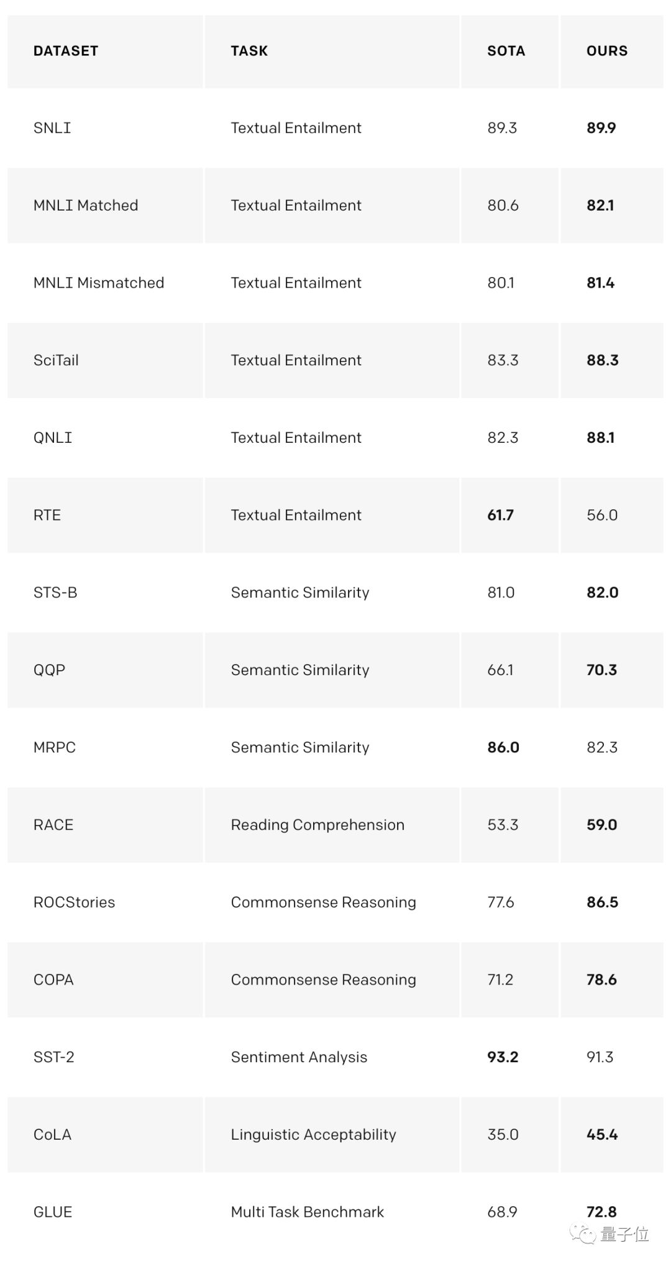Click the DATASET column header
This screenshot has height=1264, width=671.
pos(66,51)
